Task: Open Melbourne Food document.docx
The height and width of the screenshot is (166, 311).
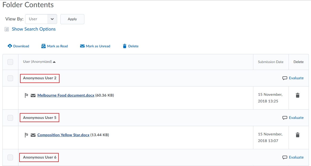Action: pos(66,95)
